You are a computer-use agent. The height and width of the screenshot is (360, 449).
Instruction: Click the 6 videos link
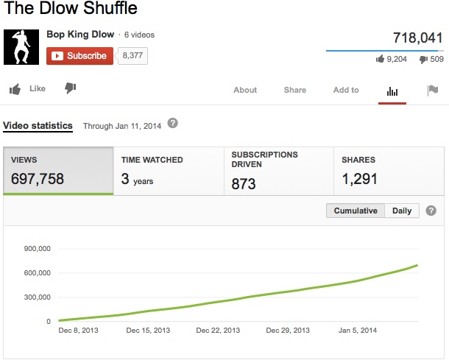(139, 35)
